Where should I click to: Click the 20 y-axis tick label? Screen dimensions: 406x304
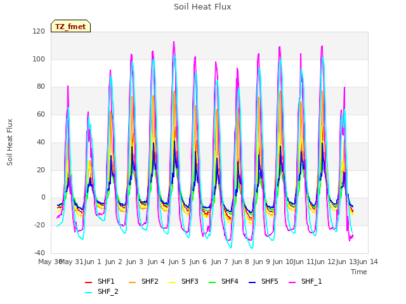click(x=41, y=170)
